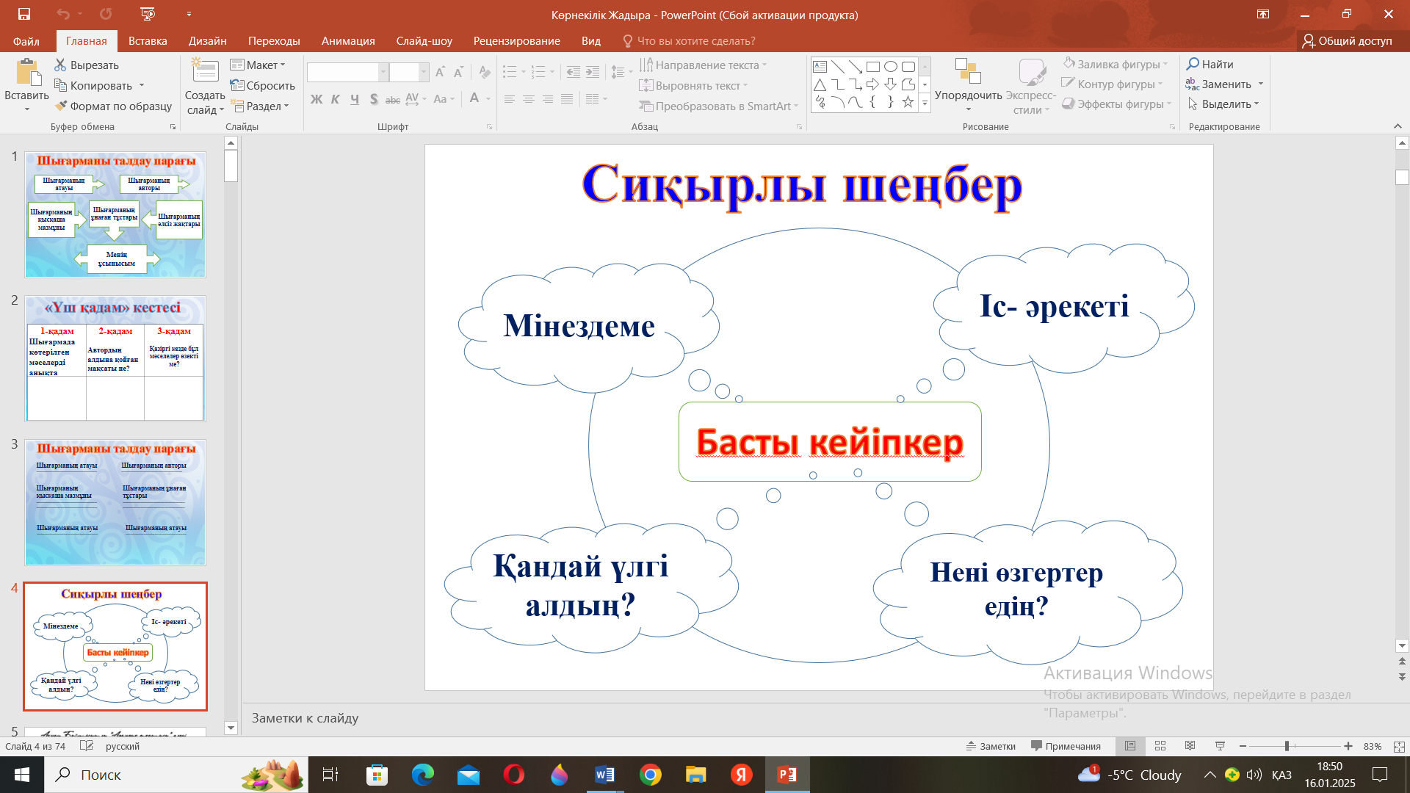Expand the Select (Выделить) dropdown
The image size is (1410, 793).
pos(1225,104)
